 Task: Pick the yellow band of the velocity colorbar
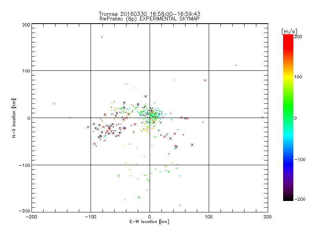point(288,77)
